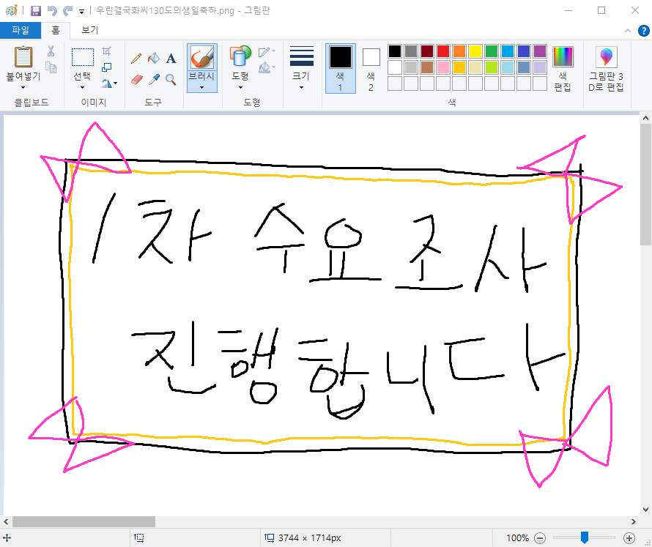The height and width of the screenshot is (547, 652).
Task: Open Customize Quick Access Toolbar dropdown
Action: point(81,12)
